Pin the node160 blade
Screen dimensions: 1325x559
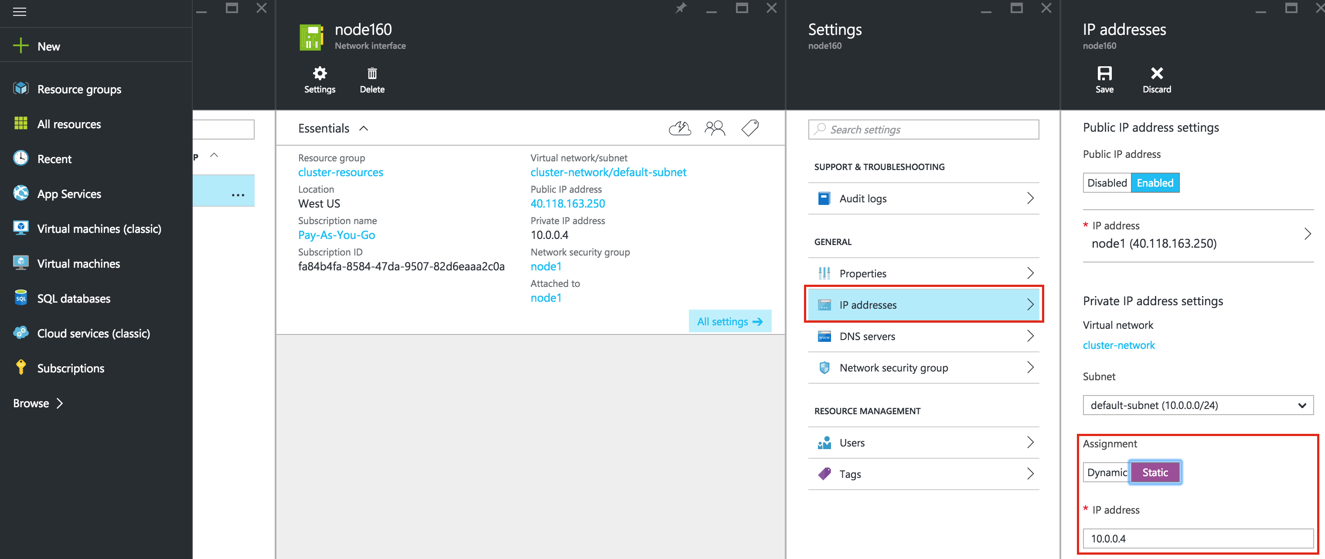[x=681, y=8]
